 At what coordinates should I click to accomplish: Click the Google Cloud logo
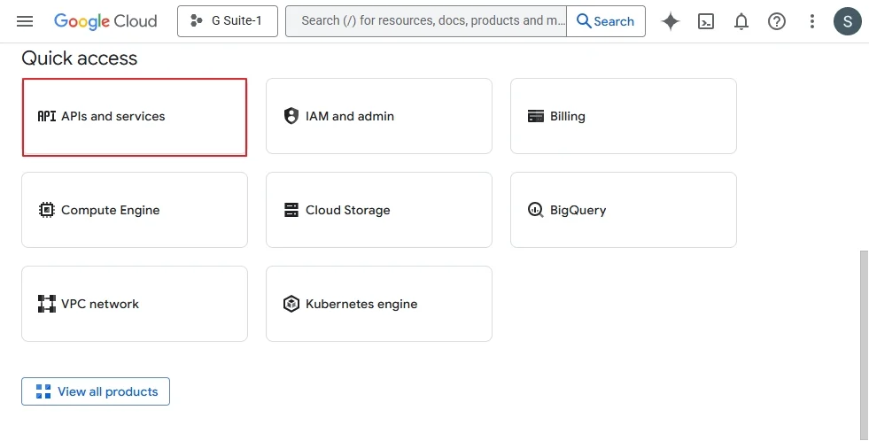105,21
